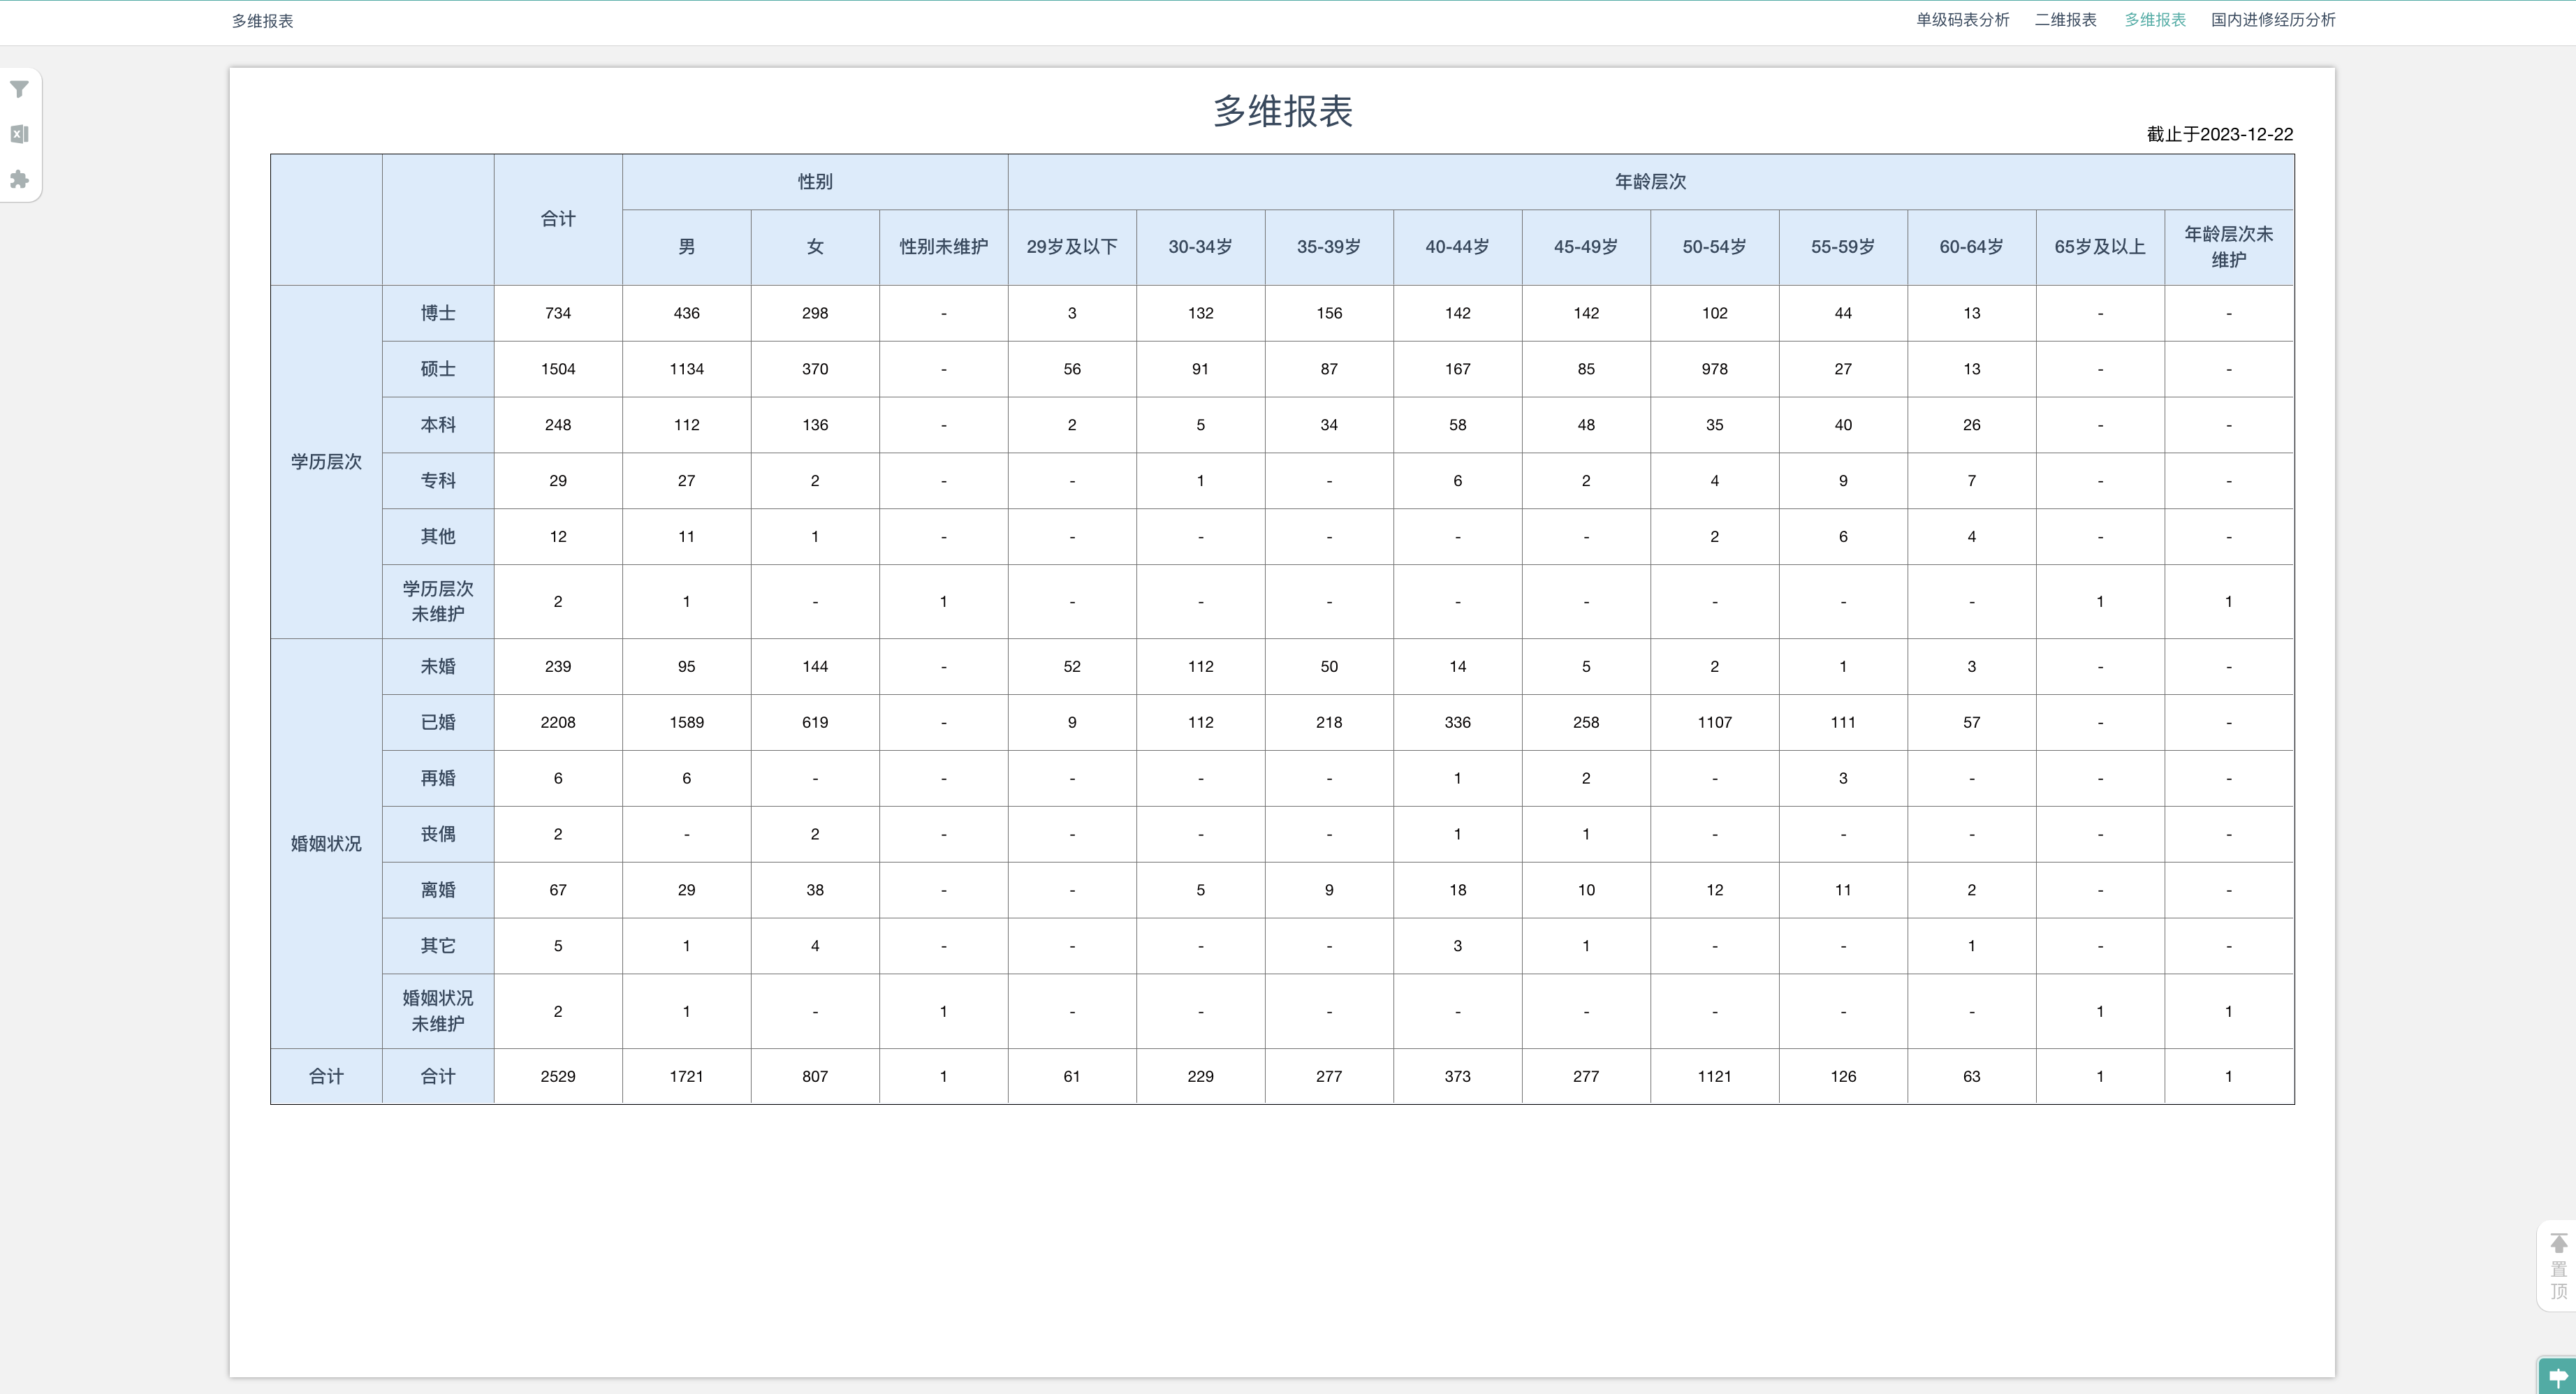
Task: Click the teal arrow icon at bottom right
Action: pyautogui.click(x=2558, y=1376)
